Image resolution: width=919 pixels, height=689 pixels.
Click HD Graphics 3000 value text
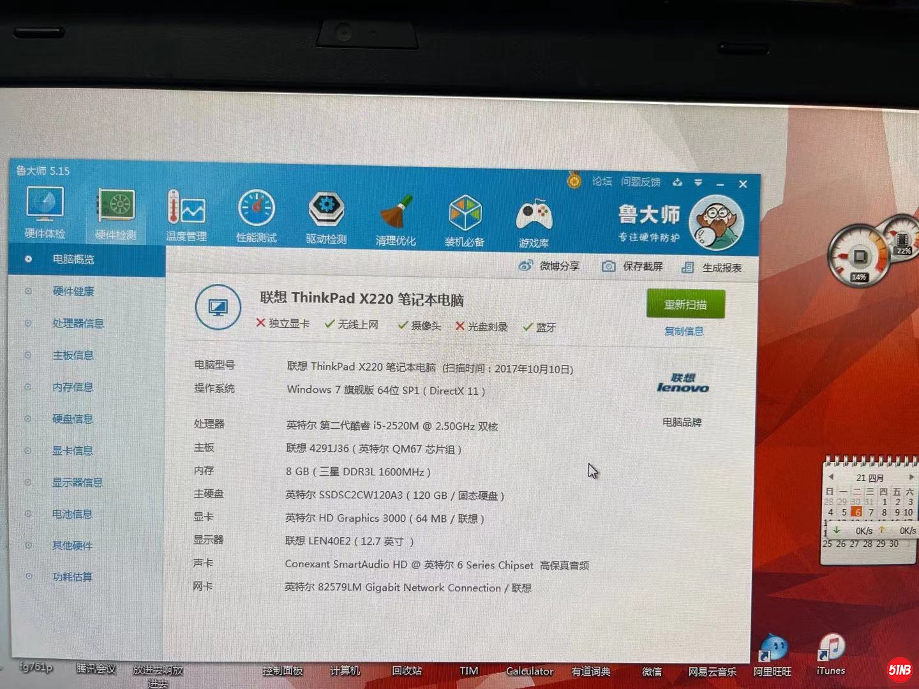[385, 519]
